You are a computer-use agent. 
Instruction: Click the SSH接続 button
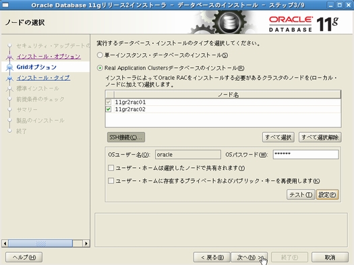pyautogui.click(x=126, y=138)
